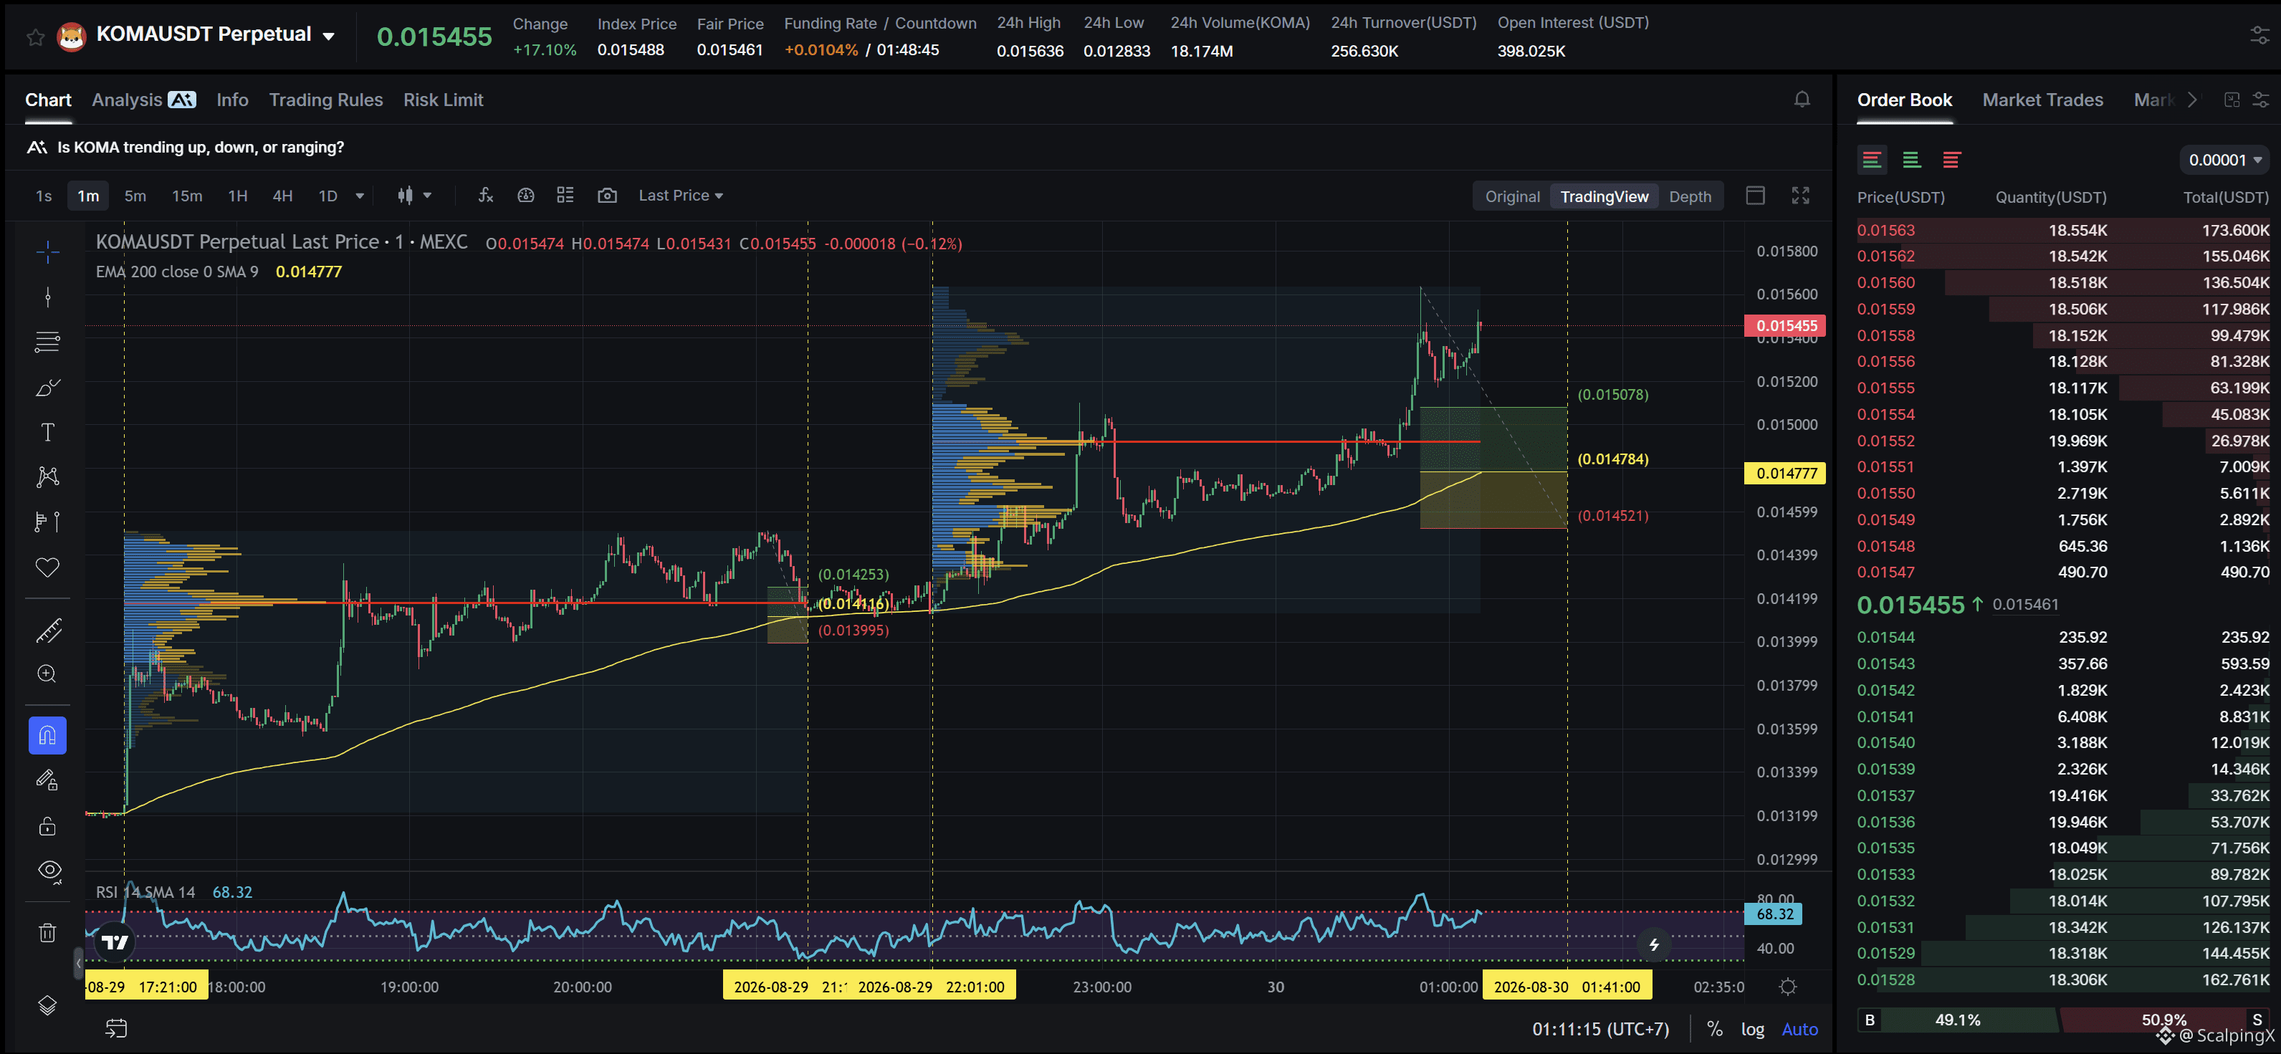Screen dimensions: 2281x1054
Task: Add KOMAUSDT to favorites with star icon
Action: (x=35, y=37)
